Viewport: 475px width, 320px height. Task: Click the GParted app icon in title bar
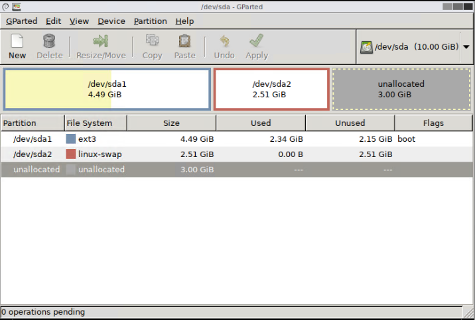17,7
